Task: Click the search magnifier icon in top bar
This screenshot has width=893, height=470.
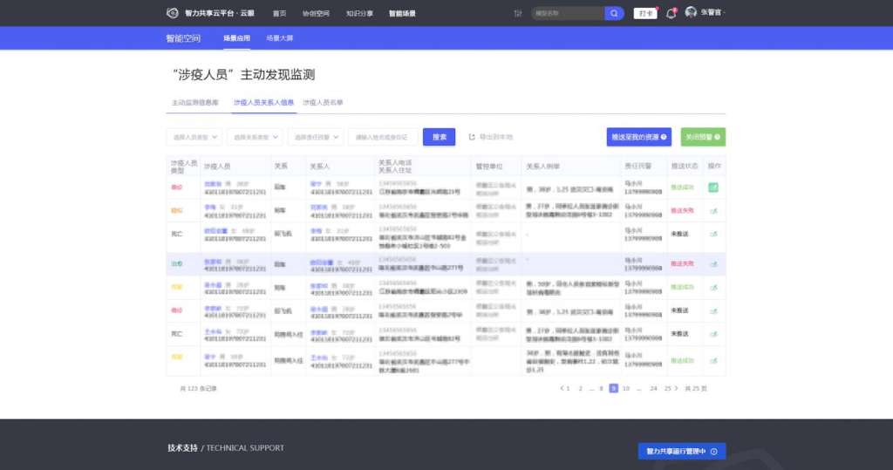Action: (615, 13)
